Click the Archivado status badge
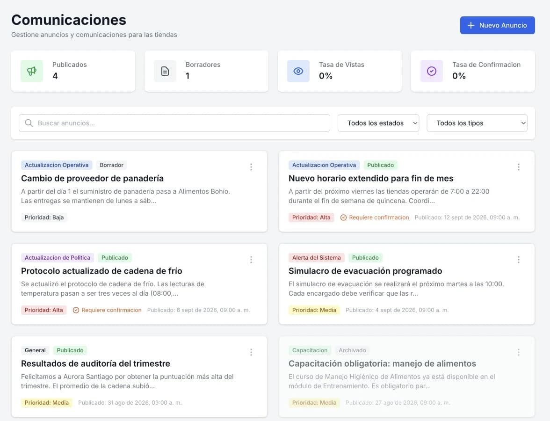The image size is (550, 421). coord(352,350)
